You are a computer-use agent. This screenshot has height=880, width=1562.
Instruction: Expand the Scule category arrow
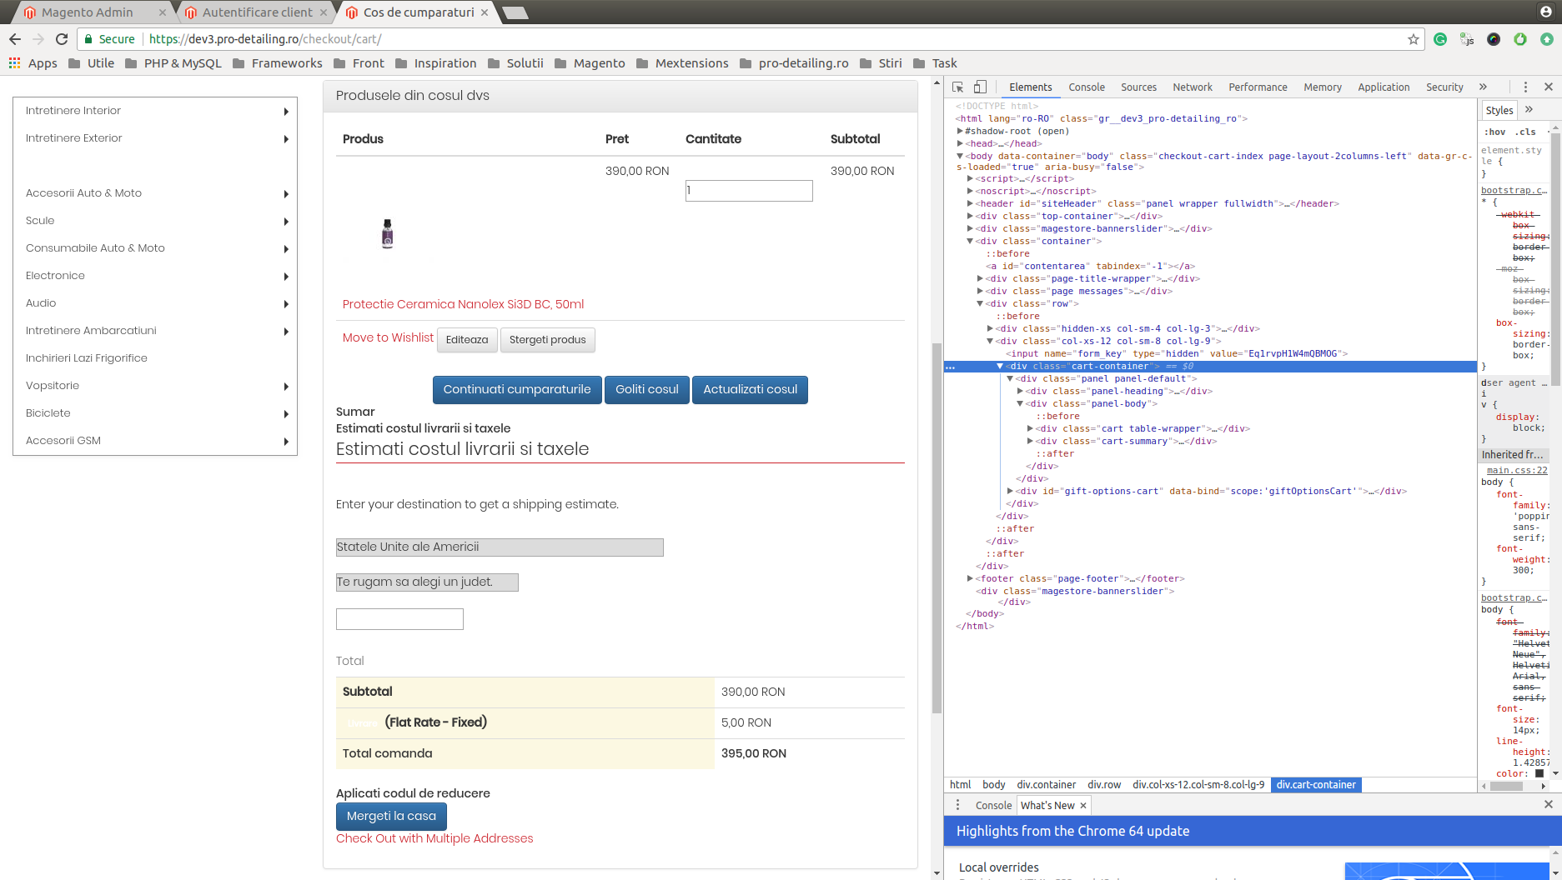point(286,222)
